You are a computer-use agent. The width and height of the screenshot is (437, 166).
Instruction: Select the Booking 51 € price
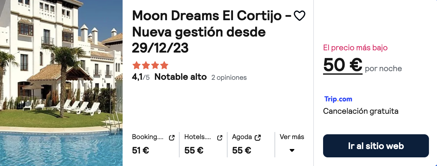pos(141,150)
